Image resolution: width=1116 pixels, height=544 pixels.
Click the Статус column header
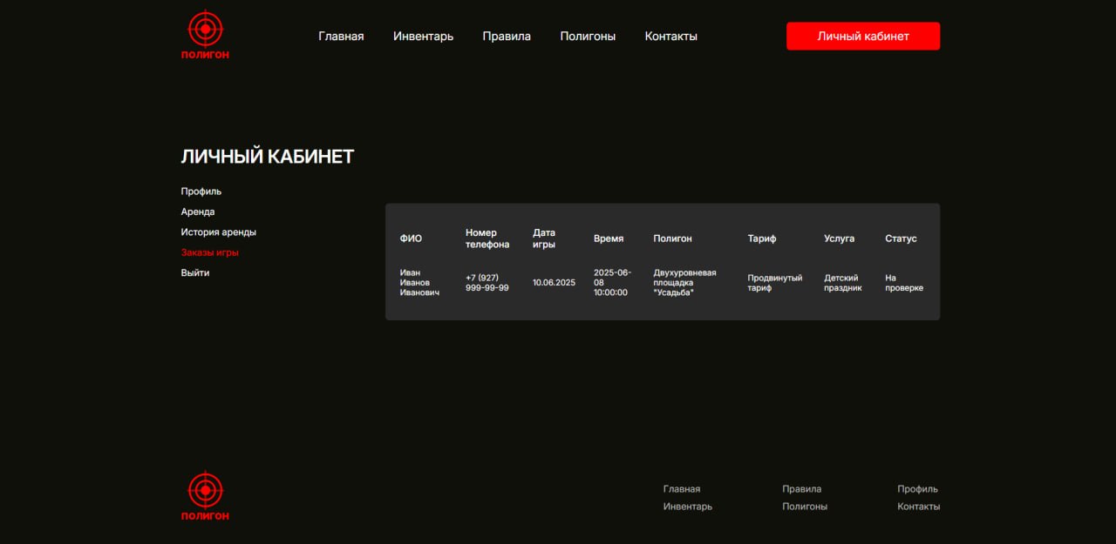point(901,238)
